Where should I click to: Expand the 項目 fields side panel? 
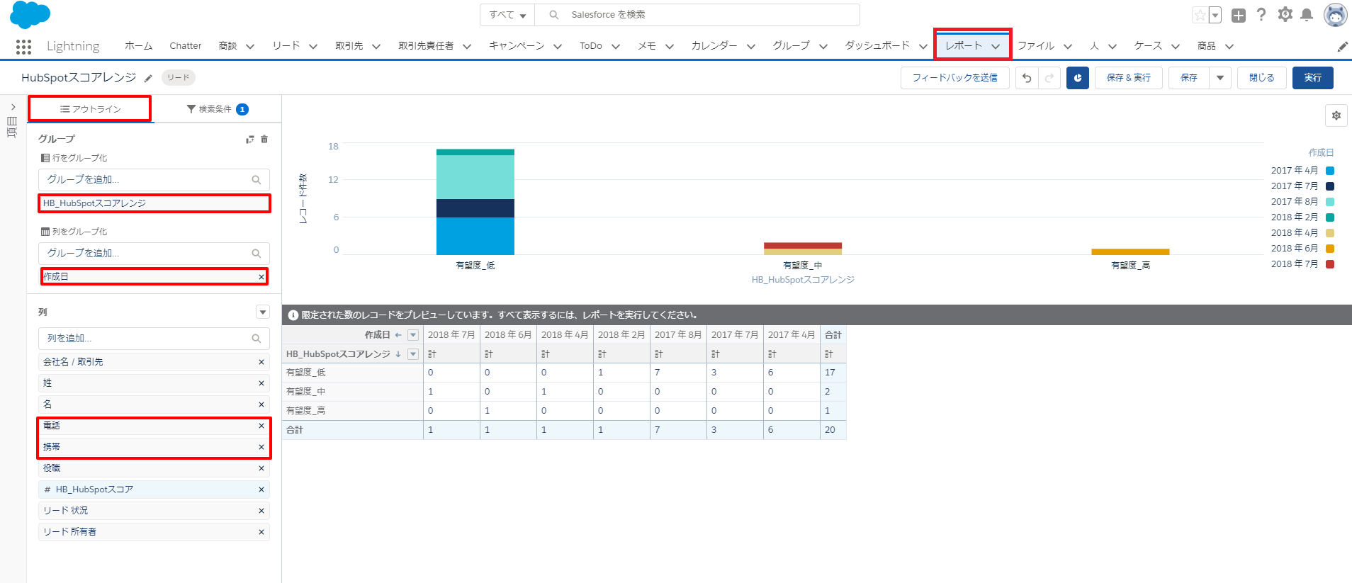point(13,107)
